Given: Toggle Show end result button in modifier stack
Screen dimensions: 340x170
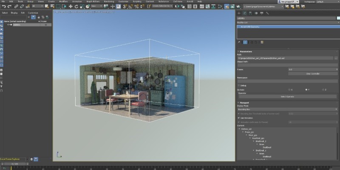Looking at the screenshot, I should 245,42.
